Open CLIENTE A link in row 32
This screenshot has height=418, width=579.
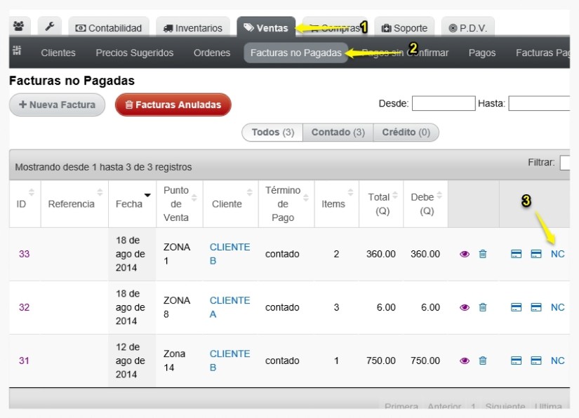click(229, 307)
